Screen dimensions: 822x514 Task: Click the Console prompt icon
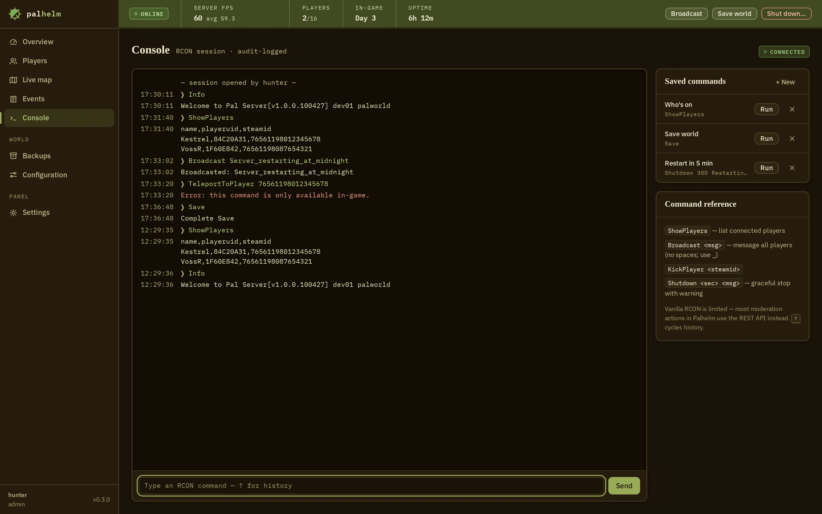13,118
